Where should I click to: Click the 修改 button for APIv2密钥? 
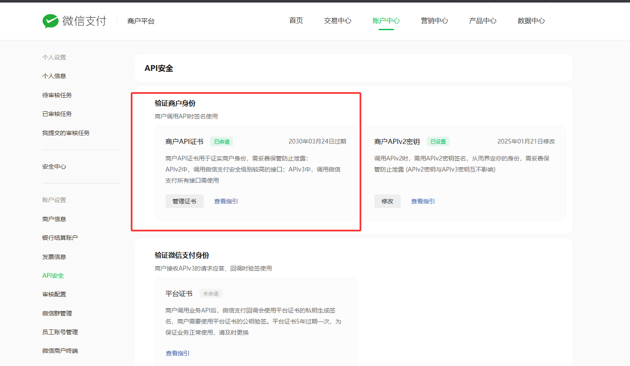(x=387, y=201)
